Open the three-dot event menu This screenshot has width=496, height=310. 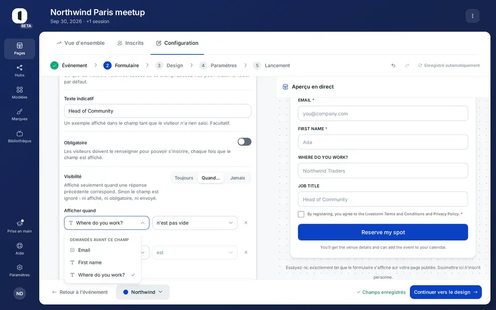[472, 16]
